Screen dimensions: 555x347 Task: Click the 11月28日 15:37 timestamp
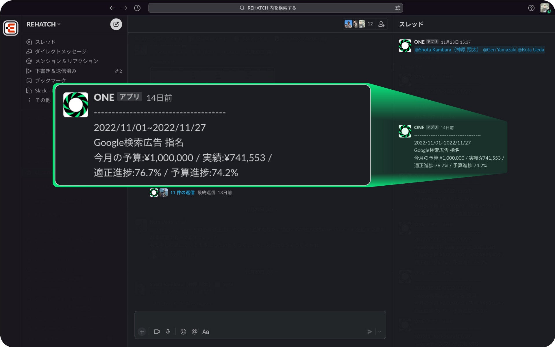click(x=456, y=42)
